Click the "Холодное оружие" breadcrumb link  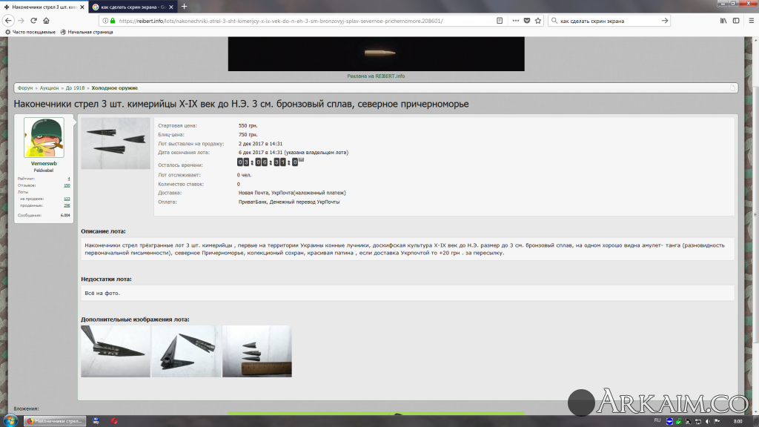click(114, 88)
